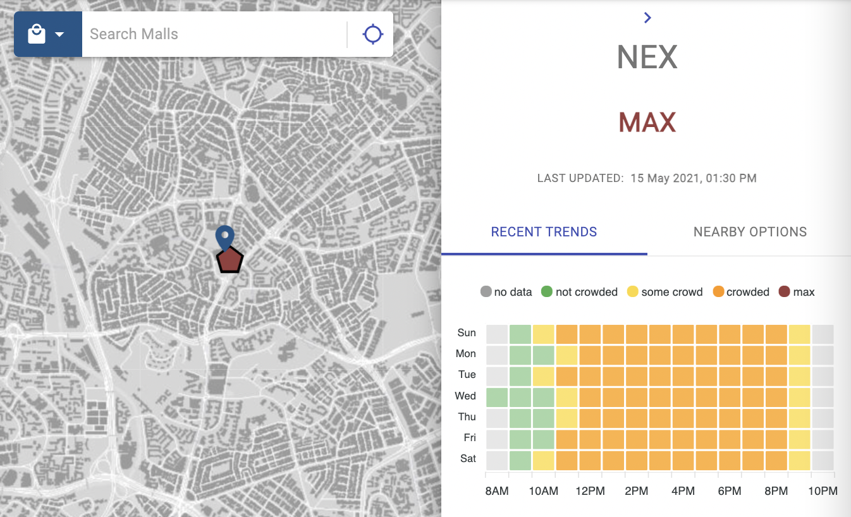Click the 'Fri' row label
This screenshot has width=851, height=517.
click(x=470, y=437)
